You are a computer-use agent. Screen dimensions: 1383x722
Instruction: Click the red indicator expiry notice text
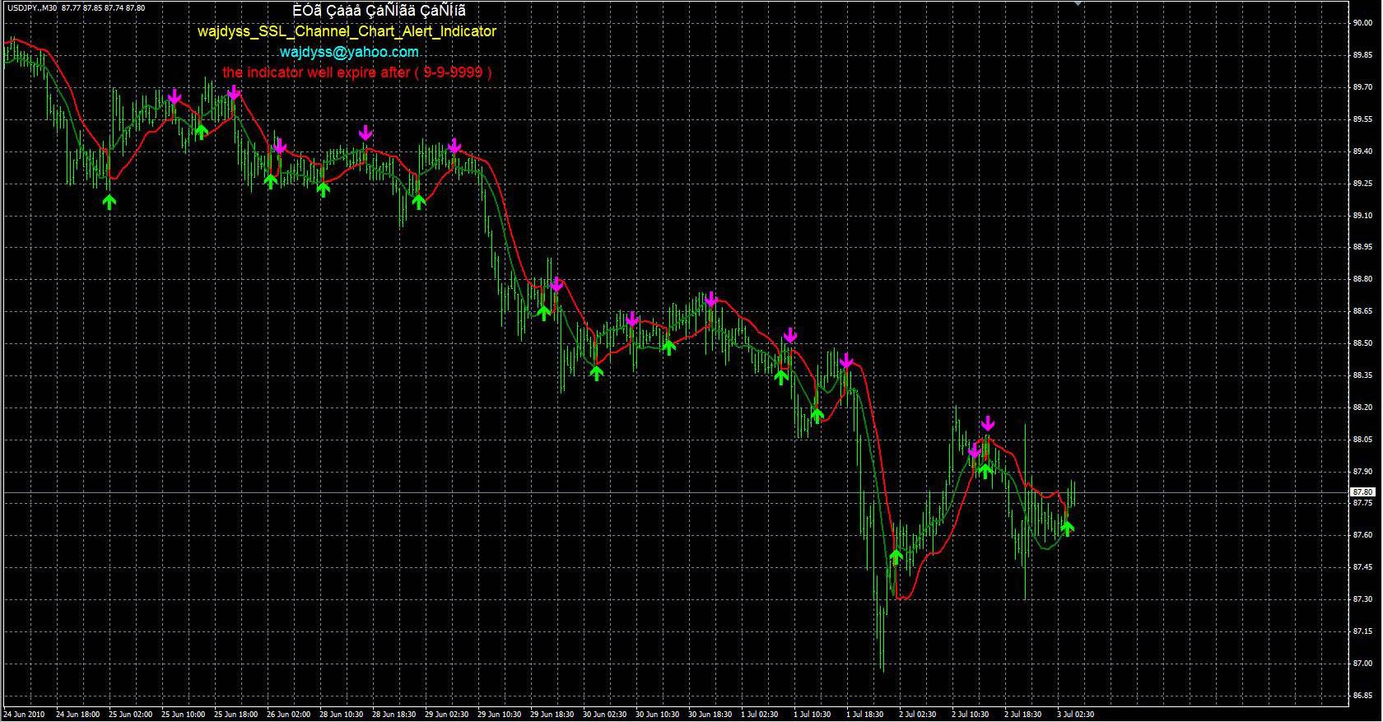point(357,72)
